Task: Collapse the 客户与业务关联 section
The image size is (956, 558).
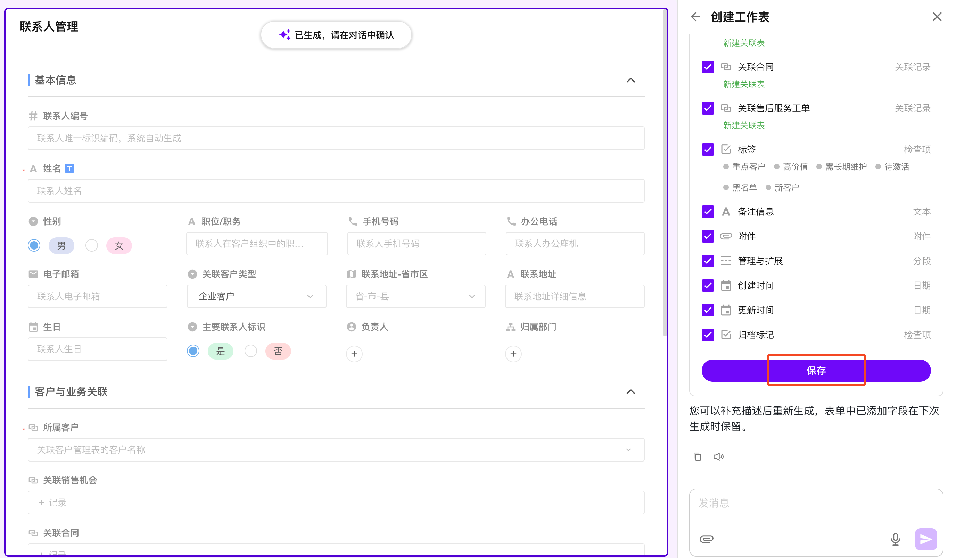Action: point(631,392)
